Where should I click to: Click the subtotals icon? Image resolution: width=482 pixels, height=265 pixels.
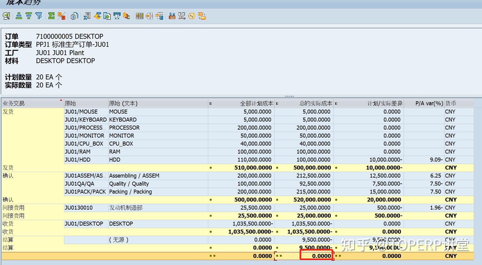pyautogui.click(x=61, y=16)
